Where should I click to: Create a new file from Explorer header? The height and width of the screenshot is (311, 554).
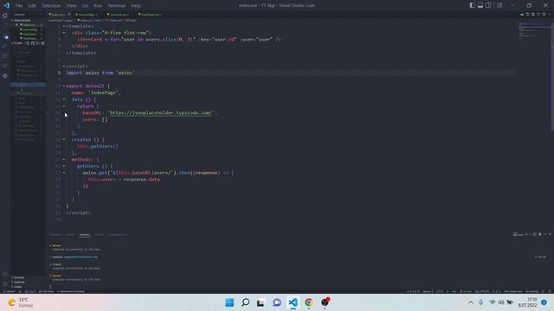(28, 43)
